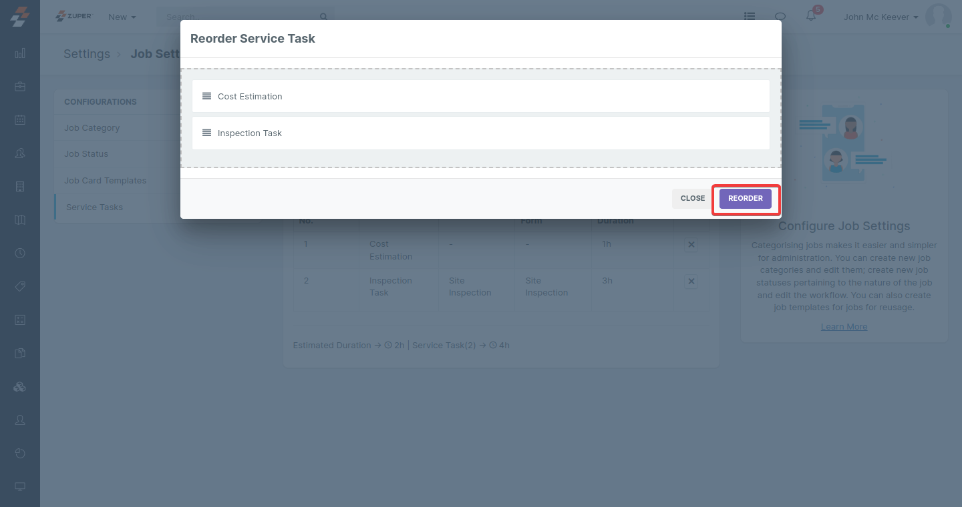The width and height of the screenshot is (962, 507).
Task: Click the Zuper wordmark in the header
Action: [74, 16]
